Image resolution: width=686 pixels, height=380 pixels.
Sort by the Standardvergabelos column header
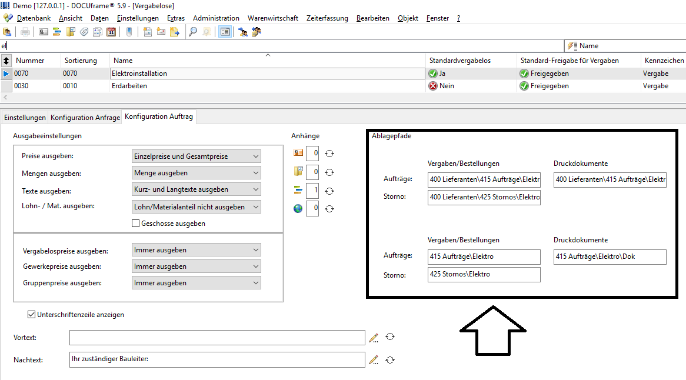[471, 61]
